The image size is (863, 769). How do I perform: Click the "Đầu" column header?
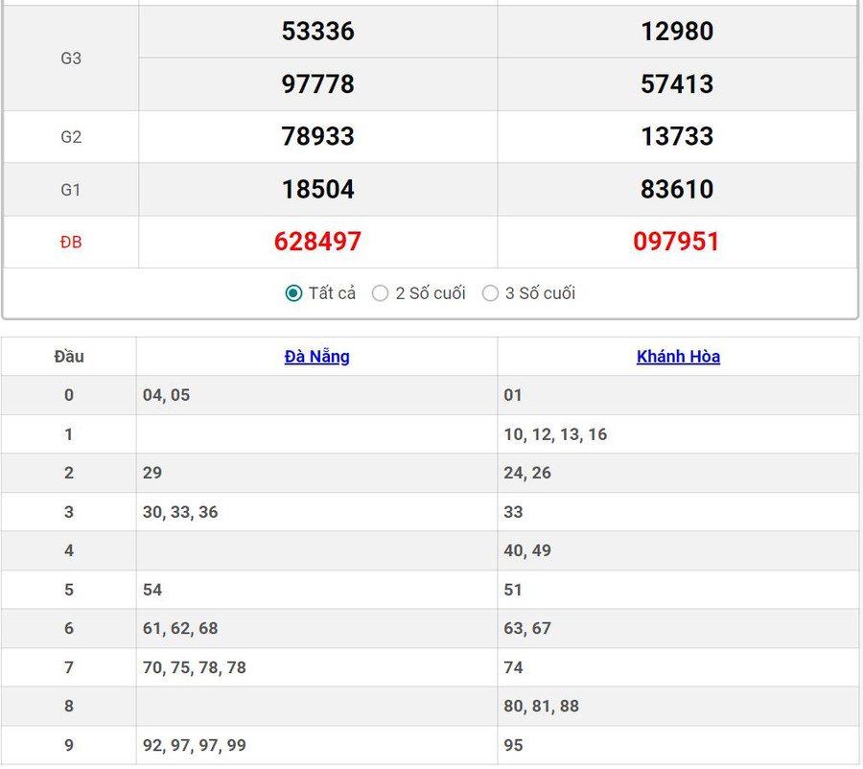69,357
